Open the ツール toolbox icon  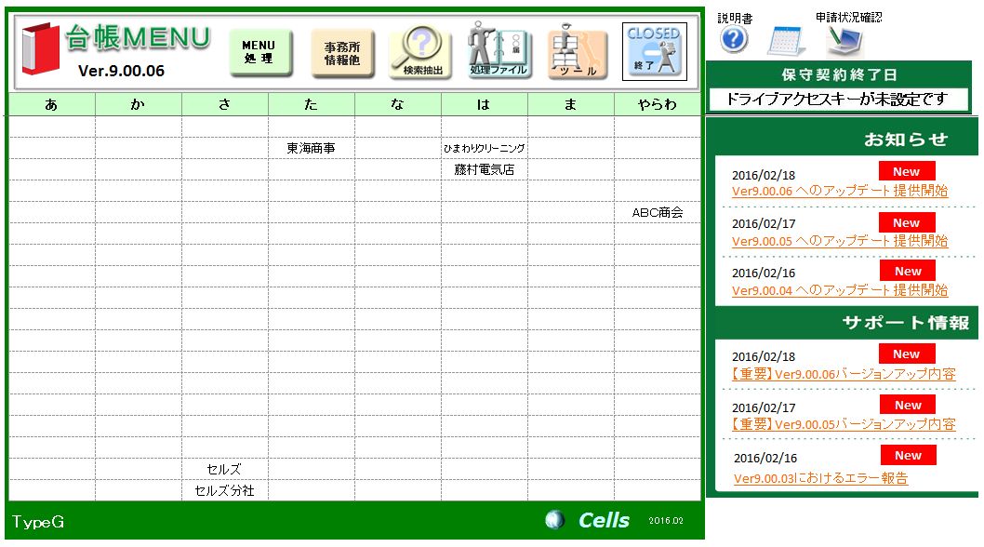tap(578, 52)
